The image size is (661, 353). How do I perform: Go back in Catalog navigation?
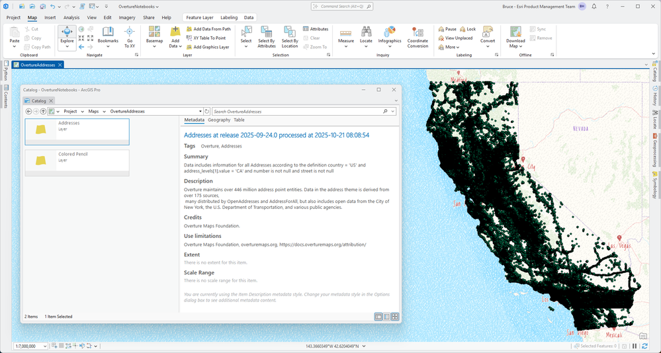(28, 112)
